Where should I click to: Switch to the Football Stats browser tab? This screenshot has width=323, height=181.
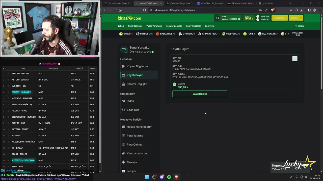(x=118, y=3)
